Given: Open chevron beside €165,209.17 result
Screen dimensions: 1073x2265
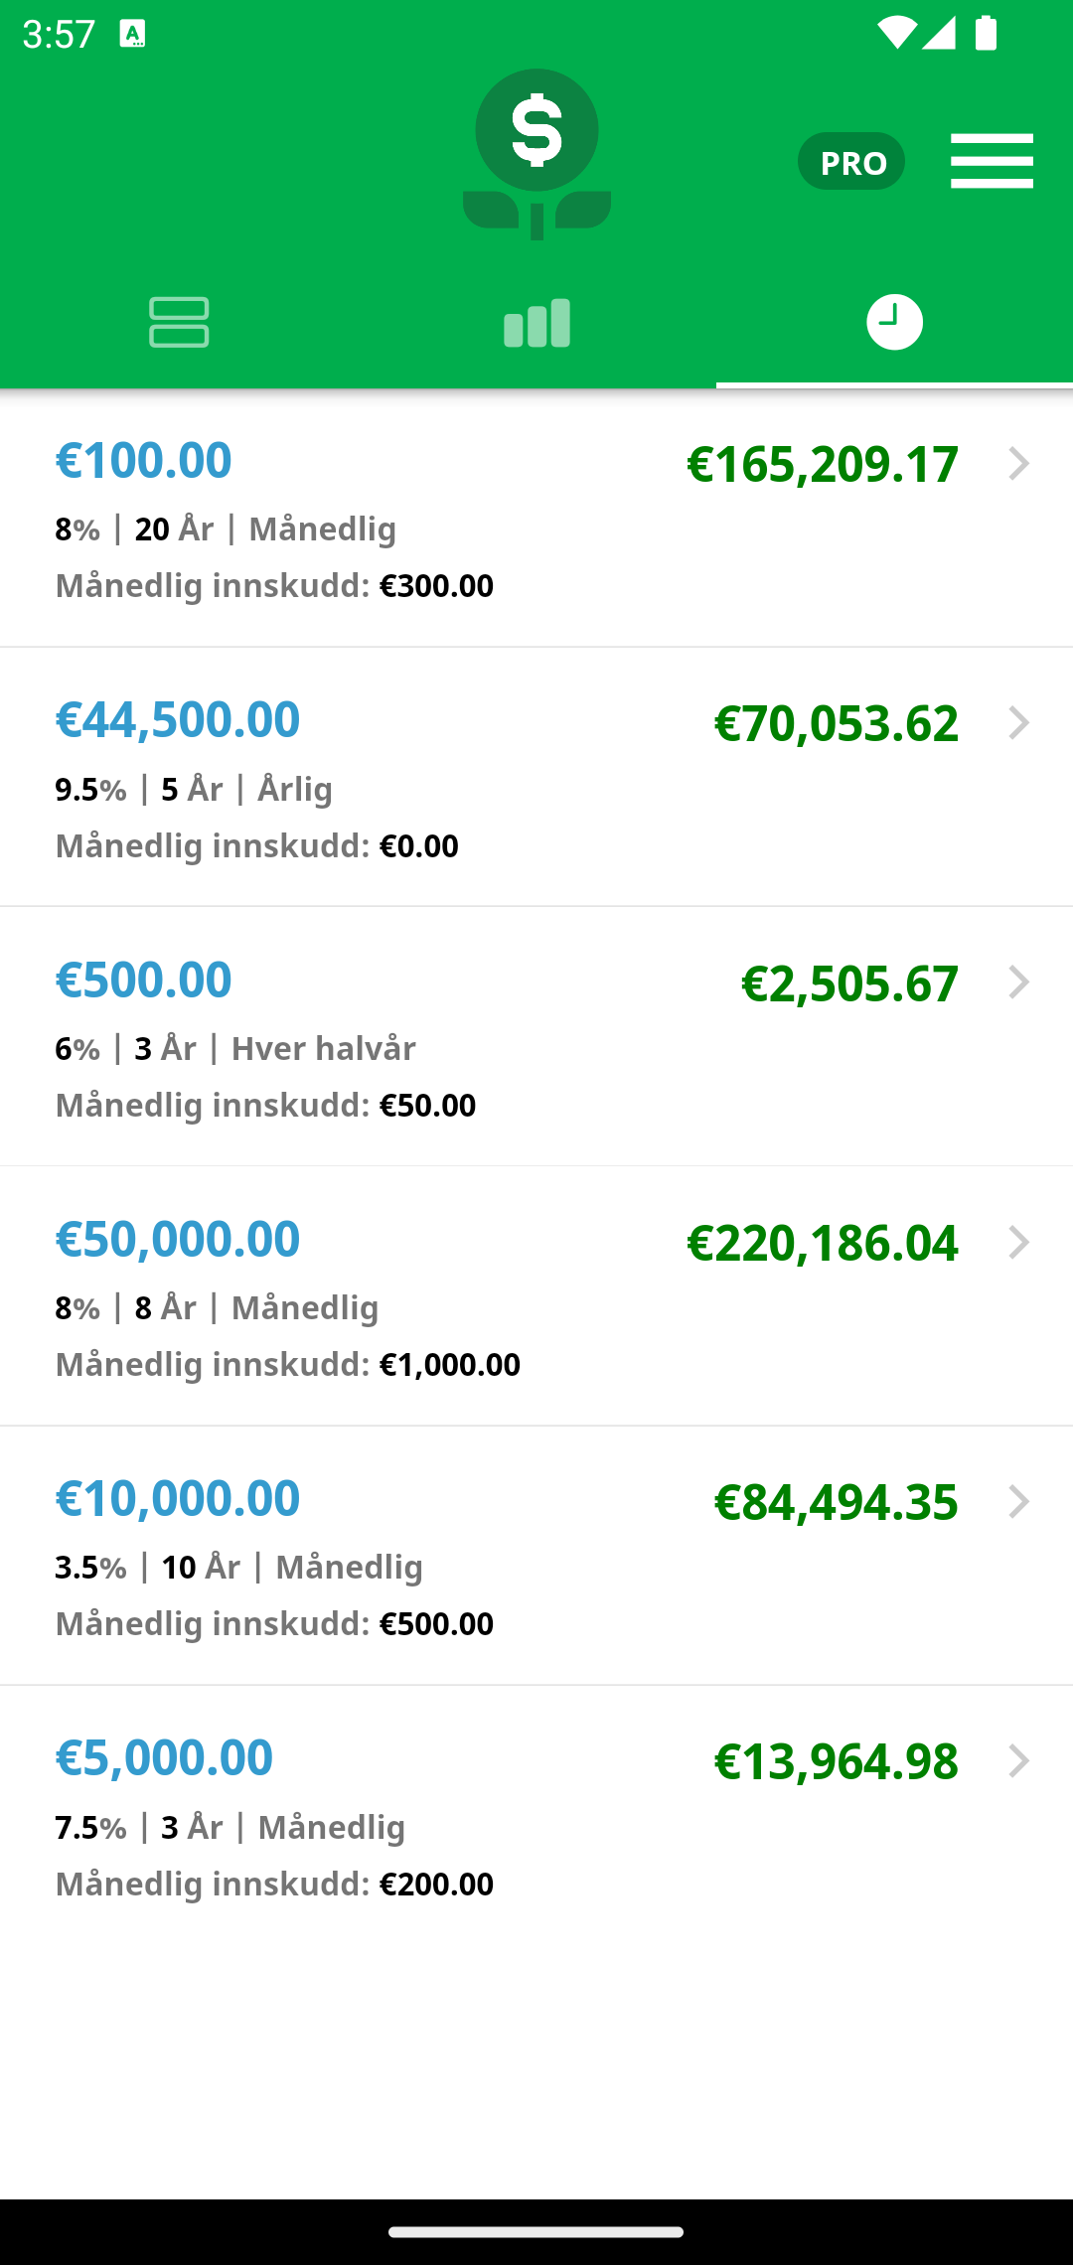Looking at the screenshot, I should pos(1018,464).
